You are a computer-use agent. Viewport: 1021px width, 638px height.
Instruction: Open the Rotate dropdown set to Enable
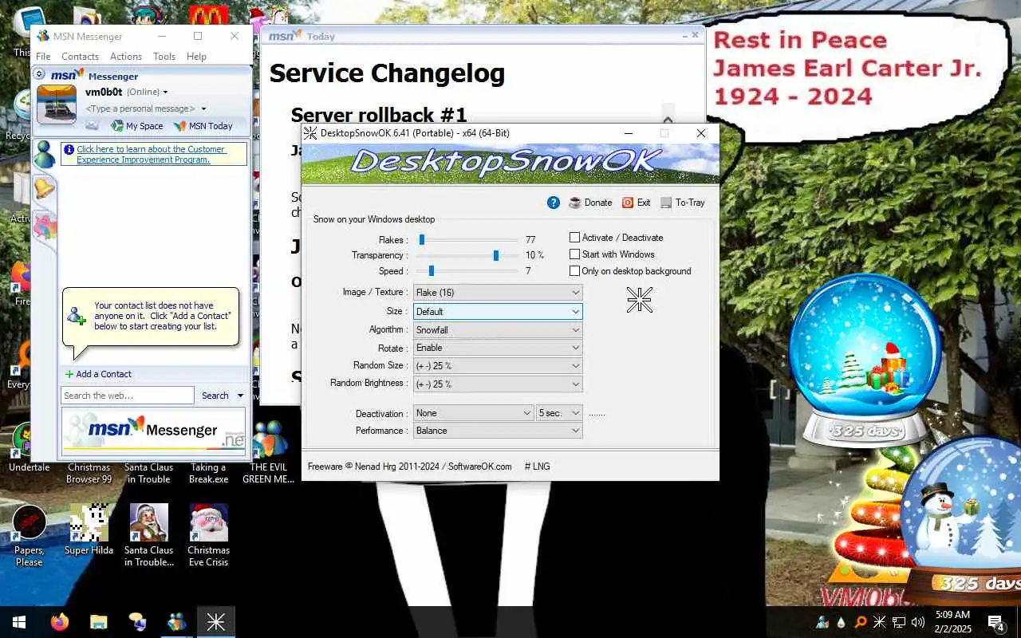point(498,348)
